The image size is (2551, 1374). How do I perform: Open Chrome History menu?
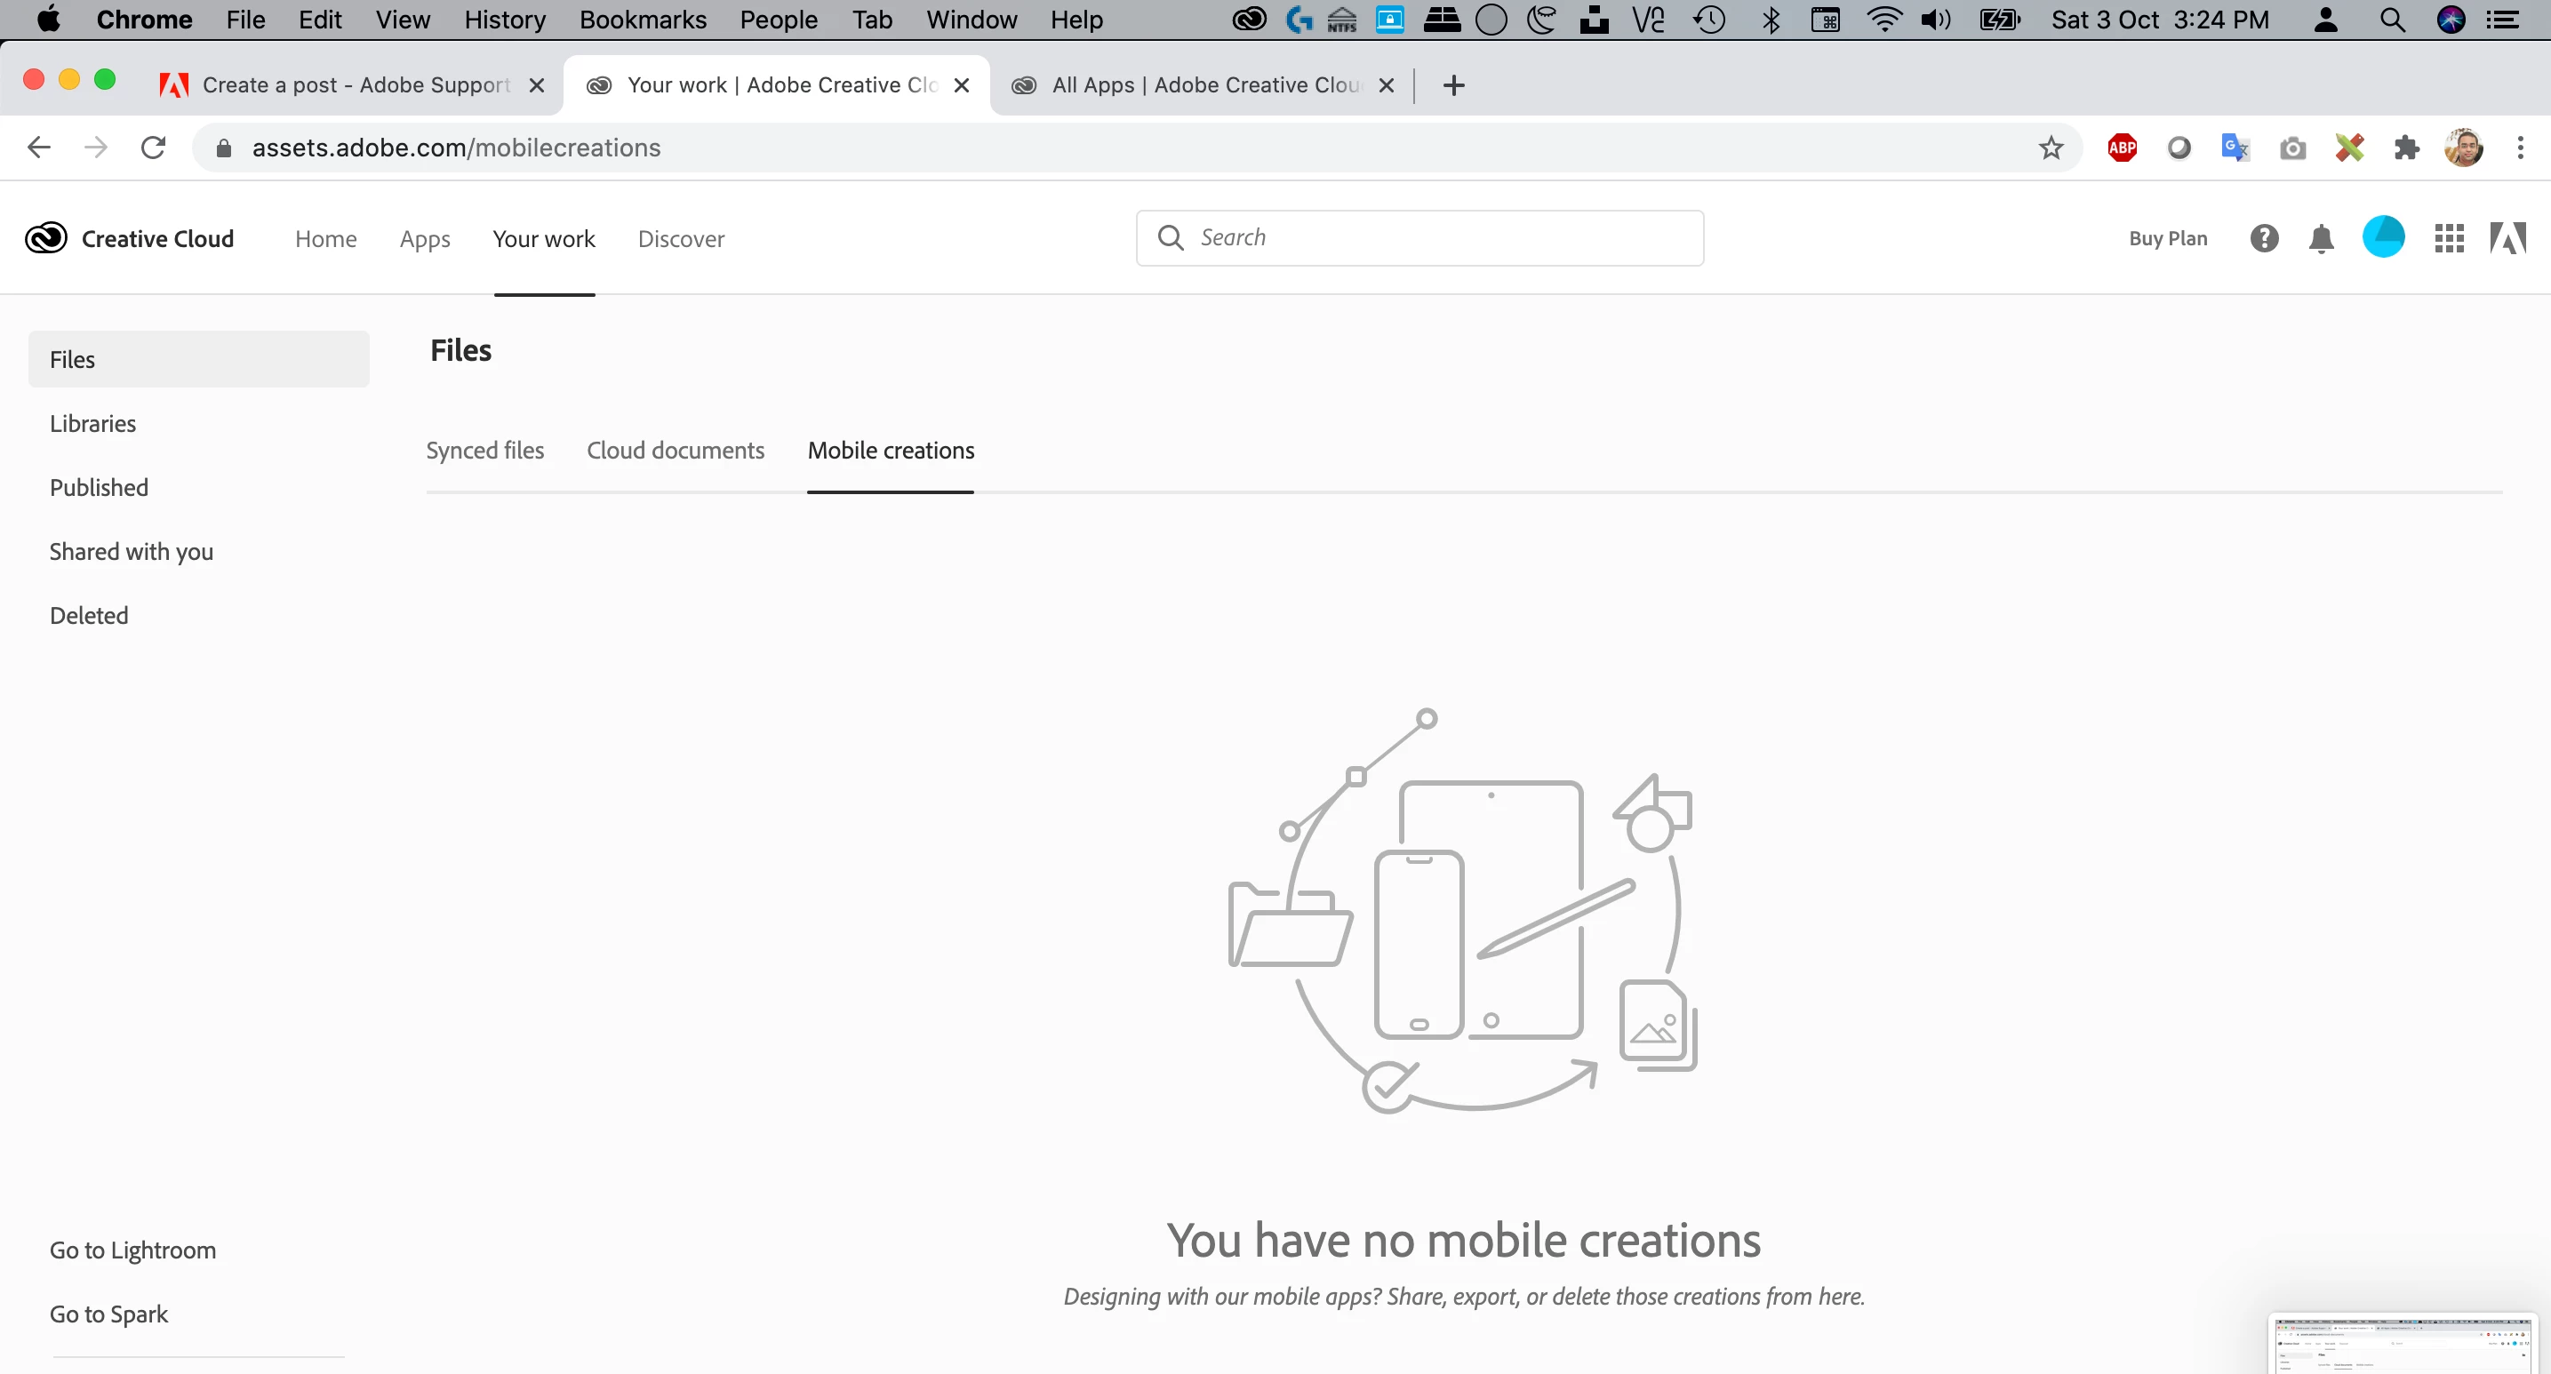[x=504, y=20]
